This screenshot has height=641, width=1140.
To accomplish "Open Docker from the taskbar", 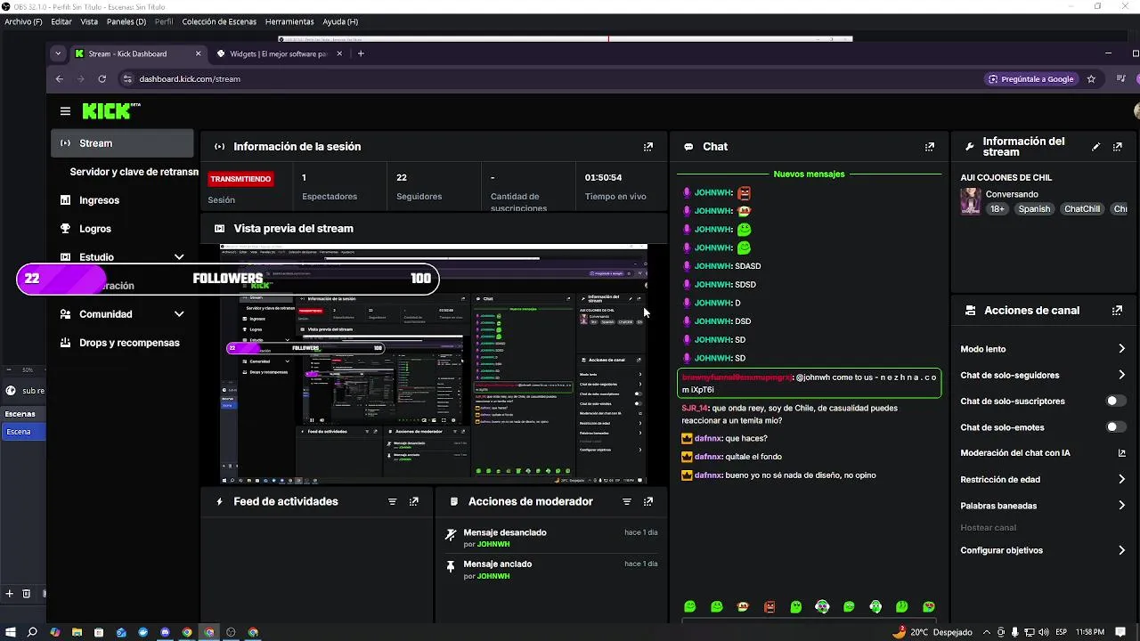I will coord(142,633).
